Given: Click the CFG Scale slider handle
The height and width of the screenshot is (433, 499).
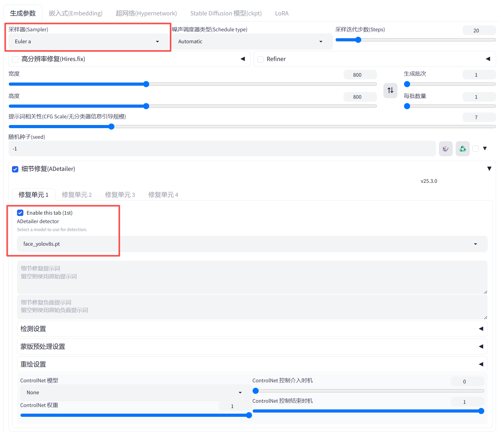Looking at the screenshot, I should 112,127.
